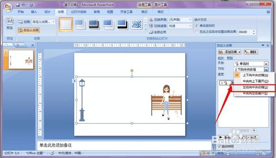Switch to outline pane tab

[x=19, y=45]
